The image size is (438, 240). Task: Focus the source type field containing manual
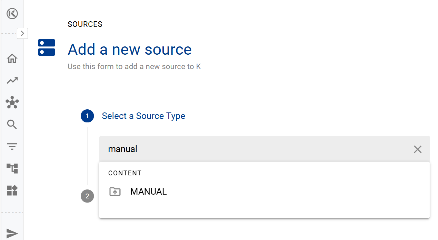coord(255,149)
